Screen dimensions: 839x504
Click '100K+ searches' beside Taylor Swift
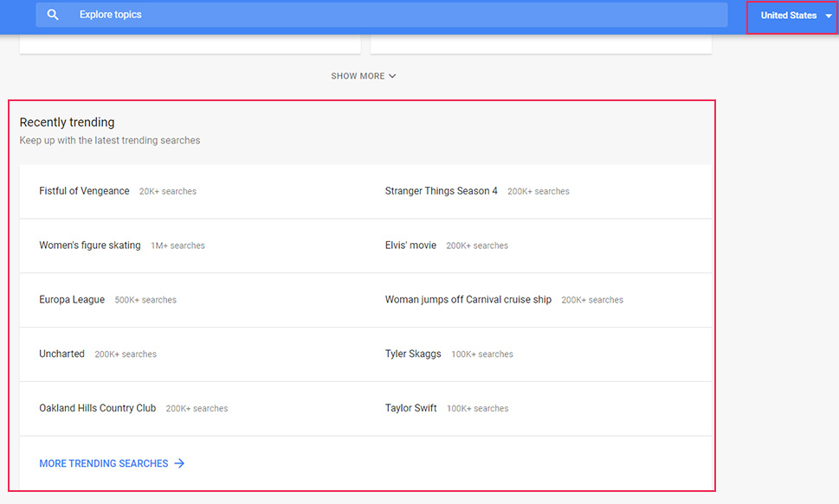tap(478, 409)
